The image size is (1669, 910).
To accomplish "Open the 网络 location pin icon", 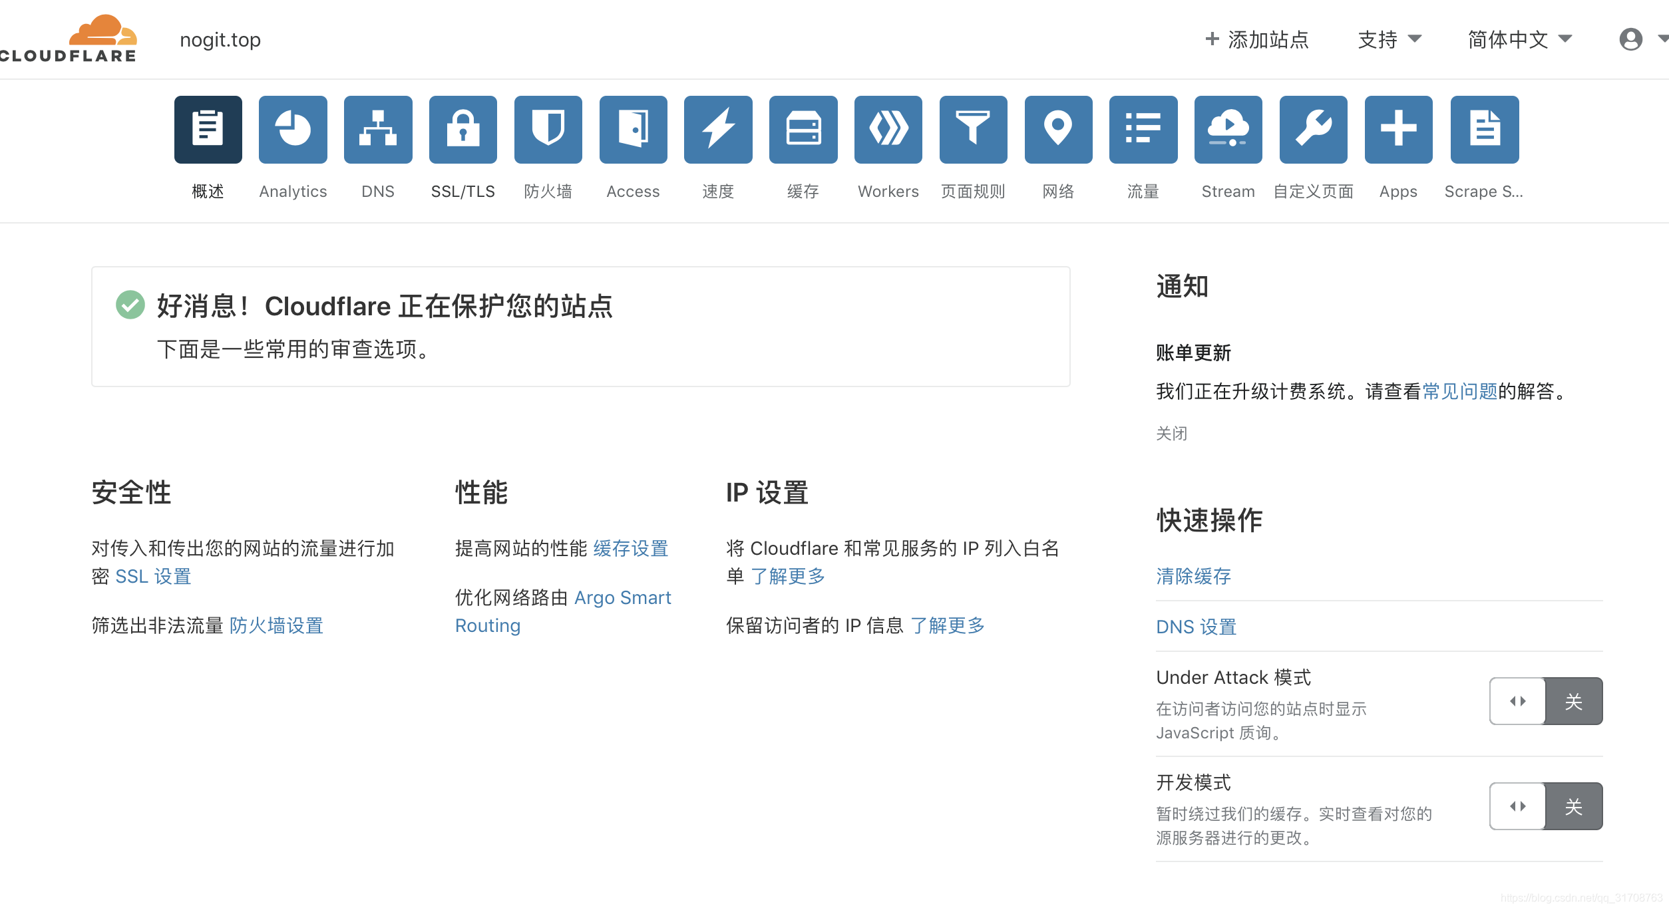I will coord(1059,129).
